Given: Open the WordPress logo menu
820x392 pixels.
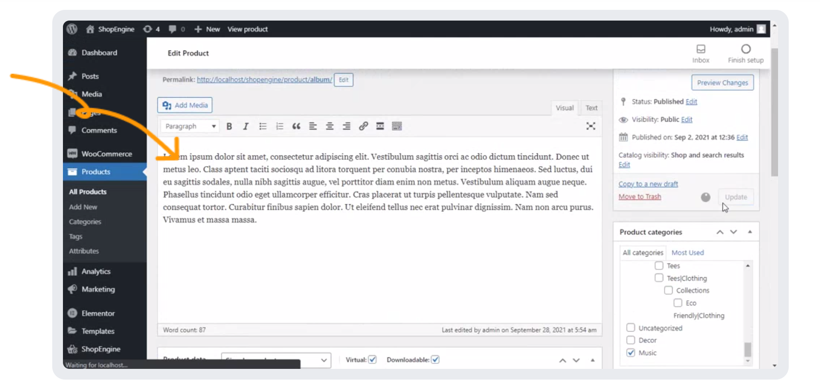Looking at the screenshot, I should pos(72,29).
